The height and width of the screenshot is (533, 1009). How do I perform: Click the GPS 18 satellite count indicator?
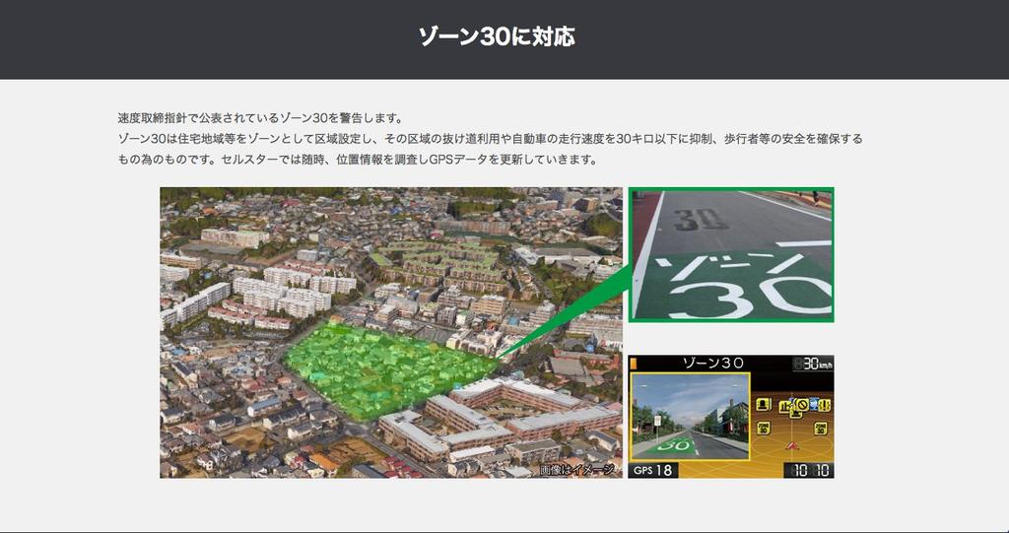coord(653,469)
